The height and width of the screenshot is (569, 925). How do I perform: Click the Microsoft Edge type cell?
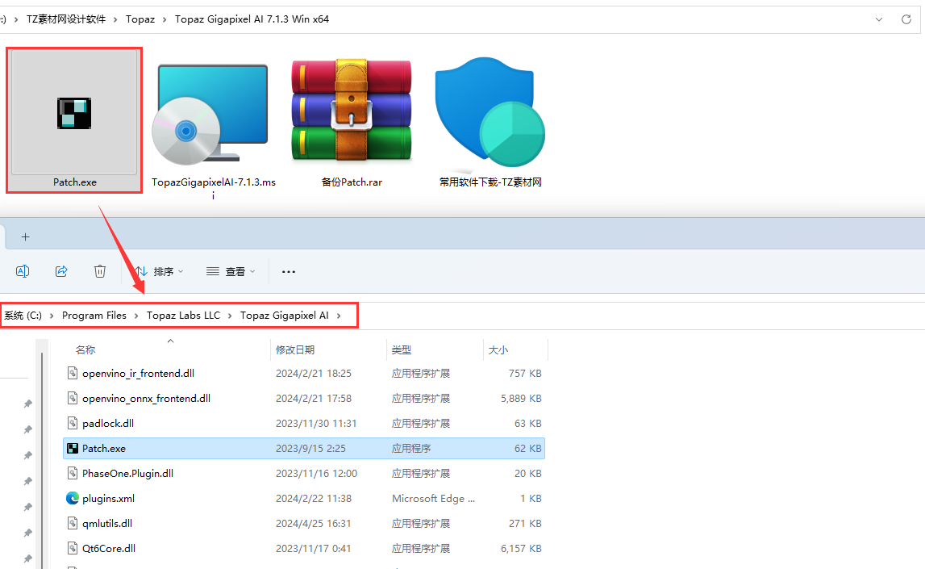click(434, 498)
